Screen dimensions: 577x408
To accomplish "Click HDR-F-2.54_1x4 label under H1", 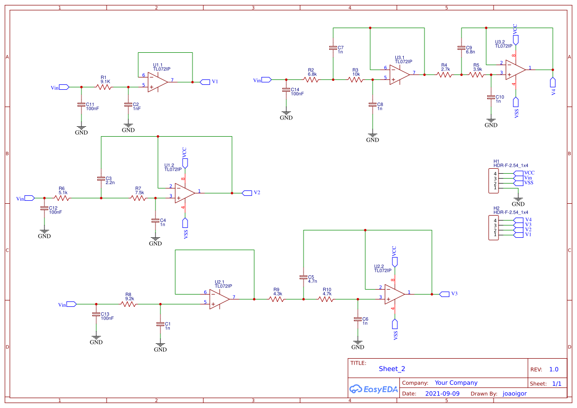I will click(511, 166).
